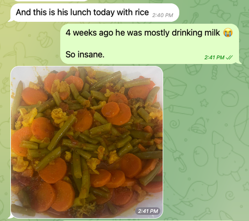Click the 2:40 PM timestamp
Screen dimensions: 249x221
(162, 15)
